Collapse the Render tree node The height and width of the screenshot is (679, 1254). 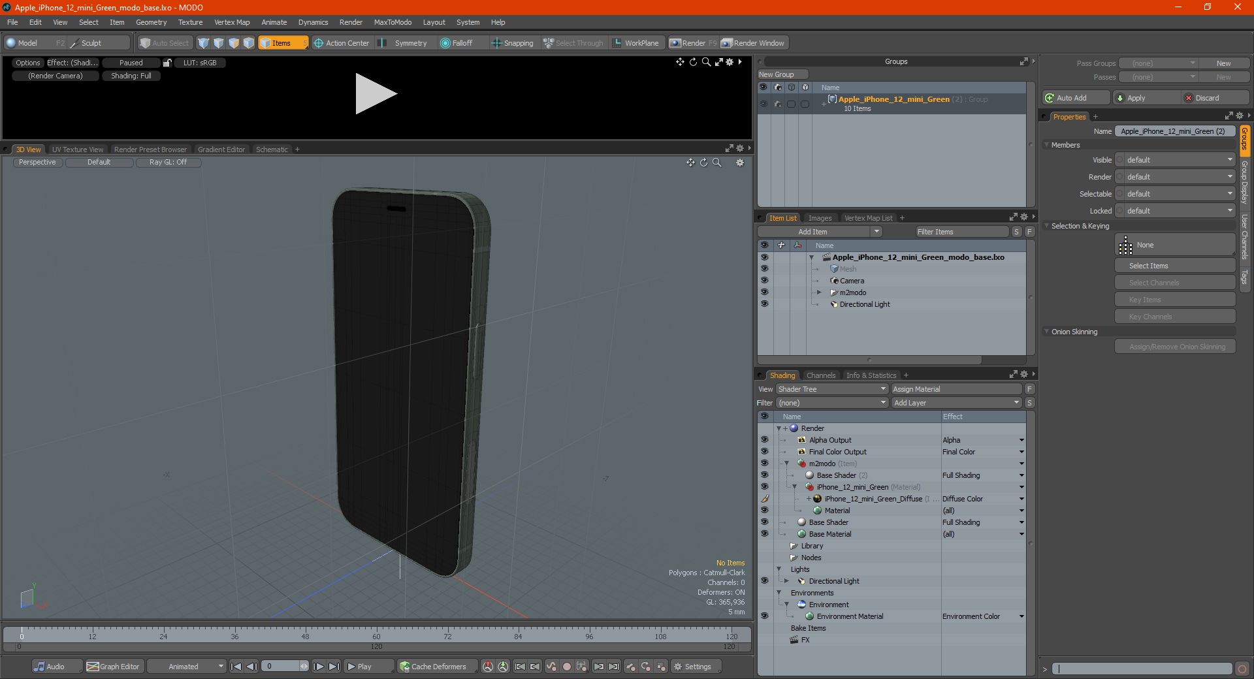click(779, 428)
